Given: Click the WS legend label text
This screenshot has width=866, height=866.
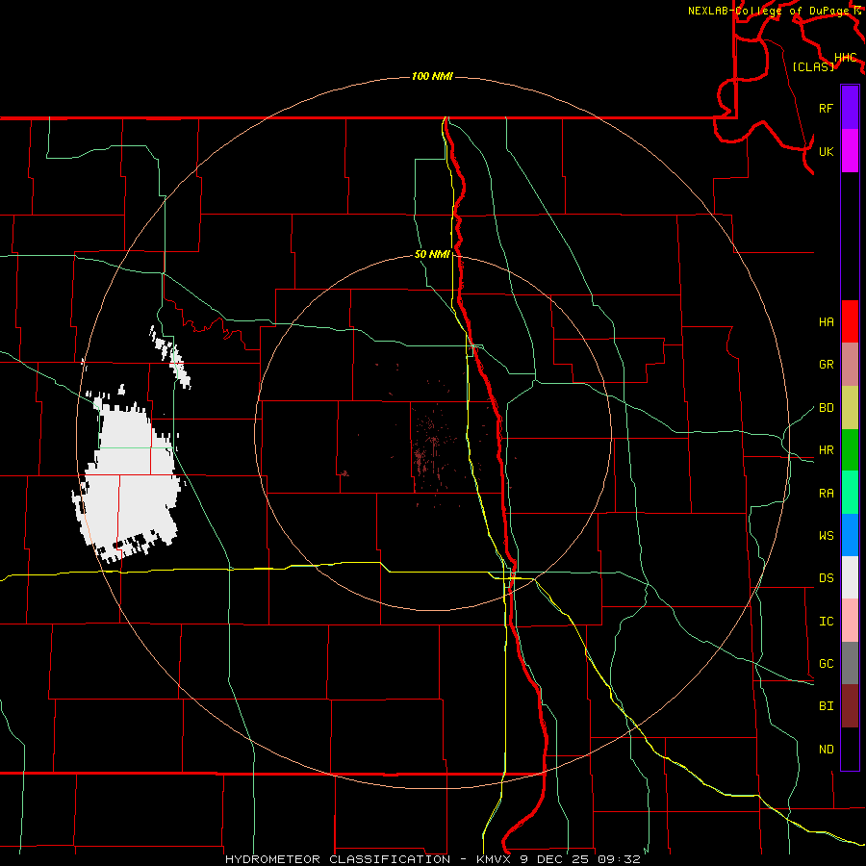Looking at the screenshot, I should [x=827, y=535].
